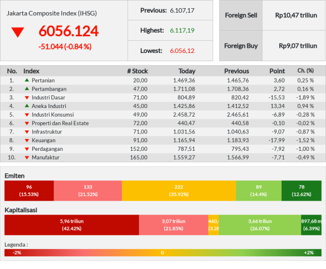Click the Perdagangan index name

tap(47, 149)
